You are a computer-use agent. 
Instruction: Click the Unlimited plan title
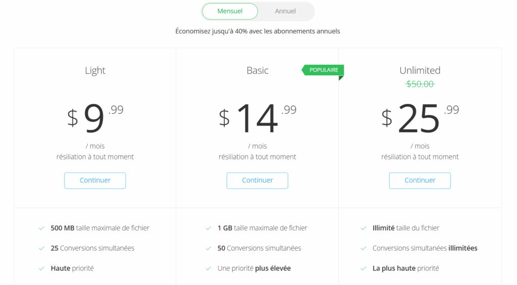tap(420, 71)
